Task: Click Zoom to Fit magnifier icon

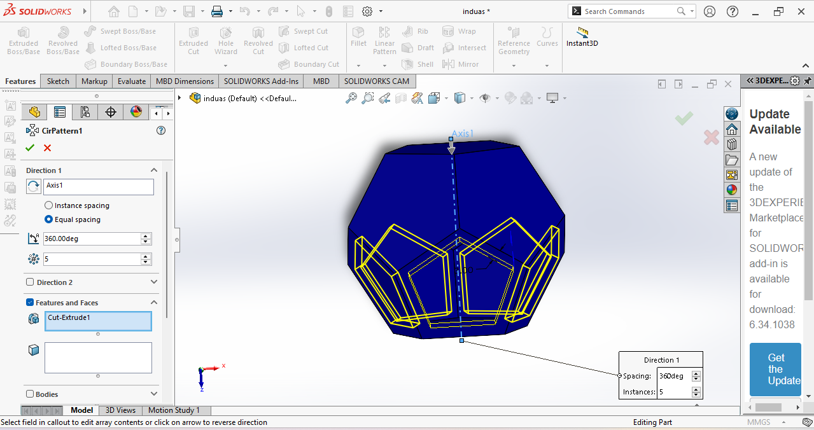Action: point(351,98)
